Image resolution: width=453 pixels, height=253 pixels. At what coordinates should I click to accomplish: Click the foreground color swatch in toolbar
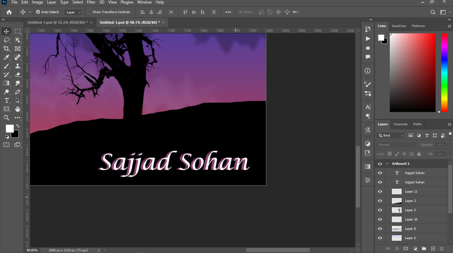tap(10, 128)
